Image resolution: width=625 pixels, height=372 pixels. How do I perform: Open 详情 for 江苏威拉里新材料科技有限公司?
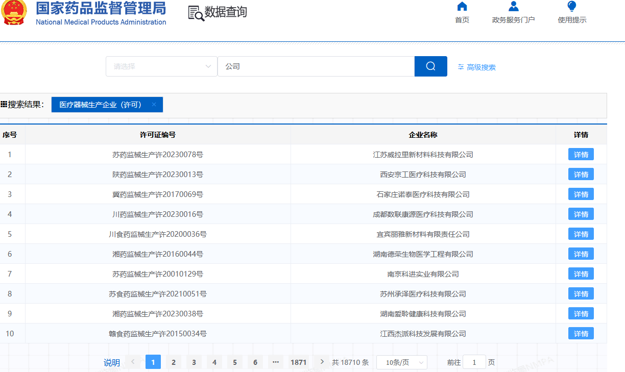click(581, 154)
